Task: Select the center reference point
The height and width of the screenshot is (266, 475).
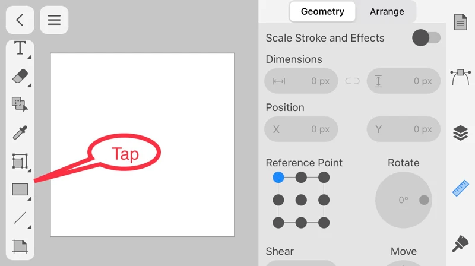Action: click(301, 200)
